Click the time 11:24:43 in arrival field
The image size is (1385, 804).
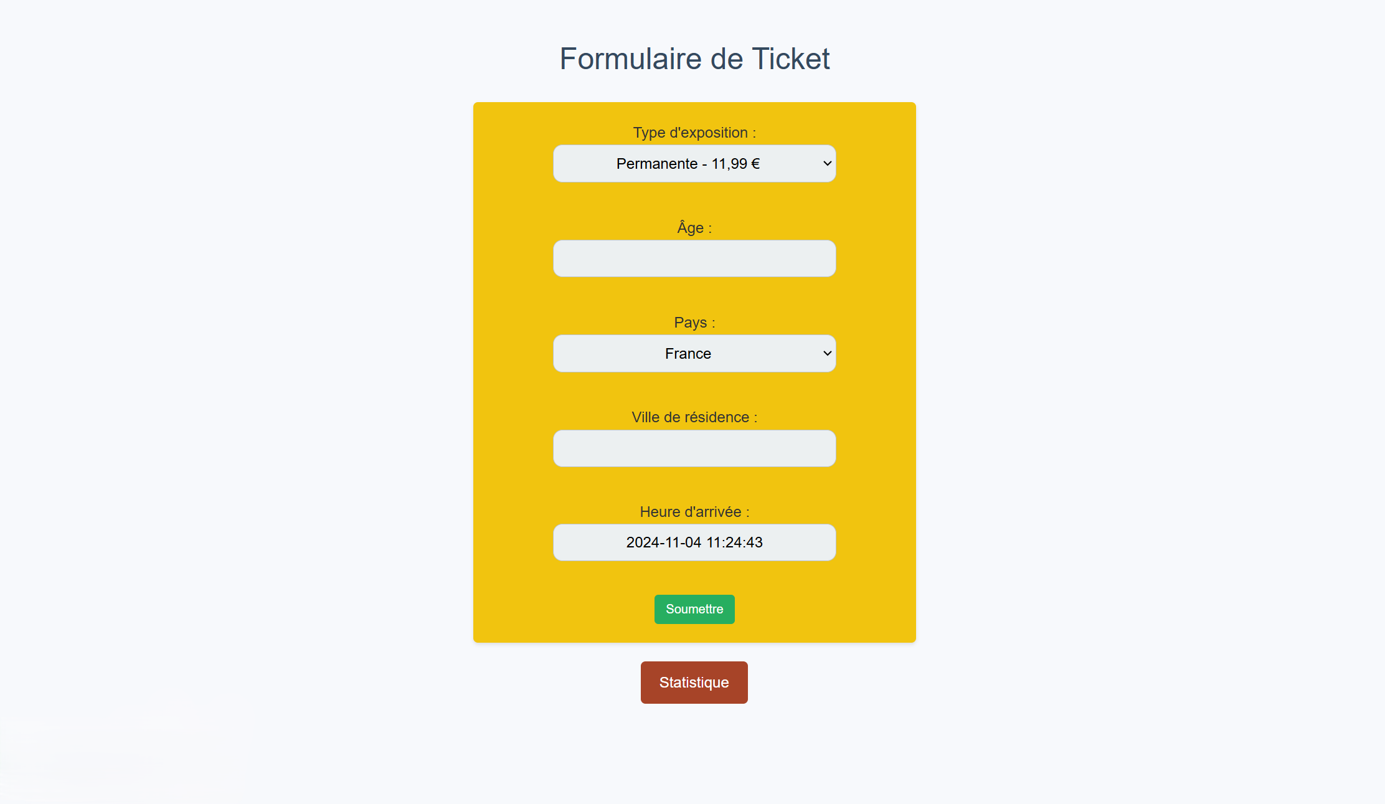pos(734,542)
